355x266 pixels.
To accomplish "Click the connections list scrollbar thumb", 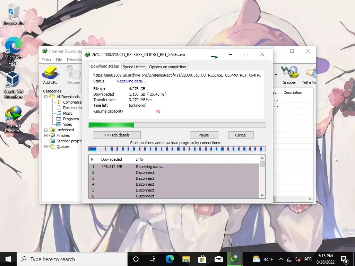I will [262, 164].
